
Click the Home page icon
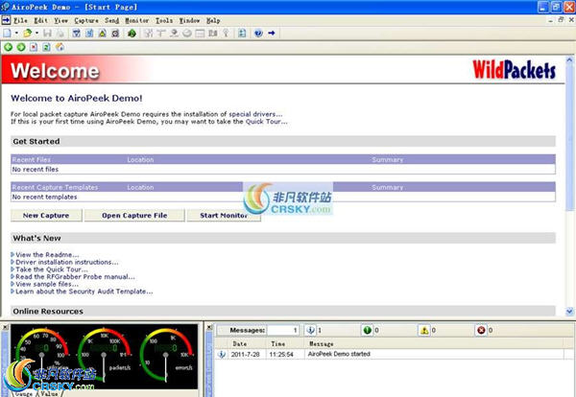click(60, 47)
